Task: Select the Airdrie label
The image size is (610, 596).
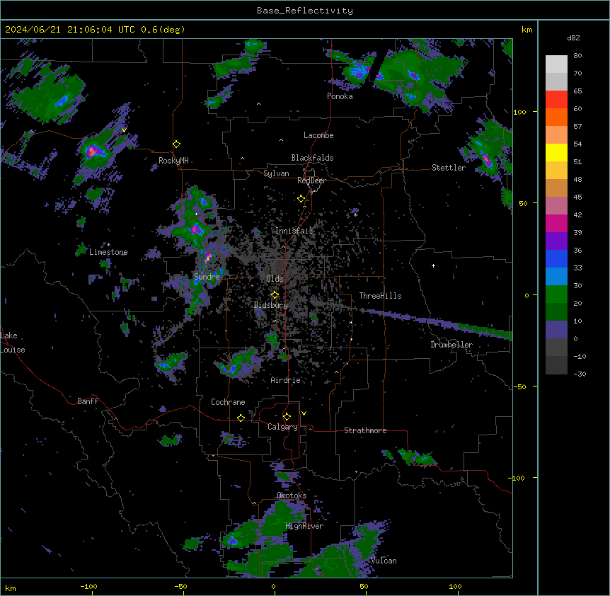Action: (x=285, y=380)
